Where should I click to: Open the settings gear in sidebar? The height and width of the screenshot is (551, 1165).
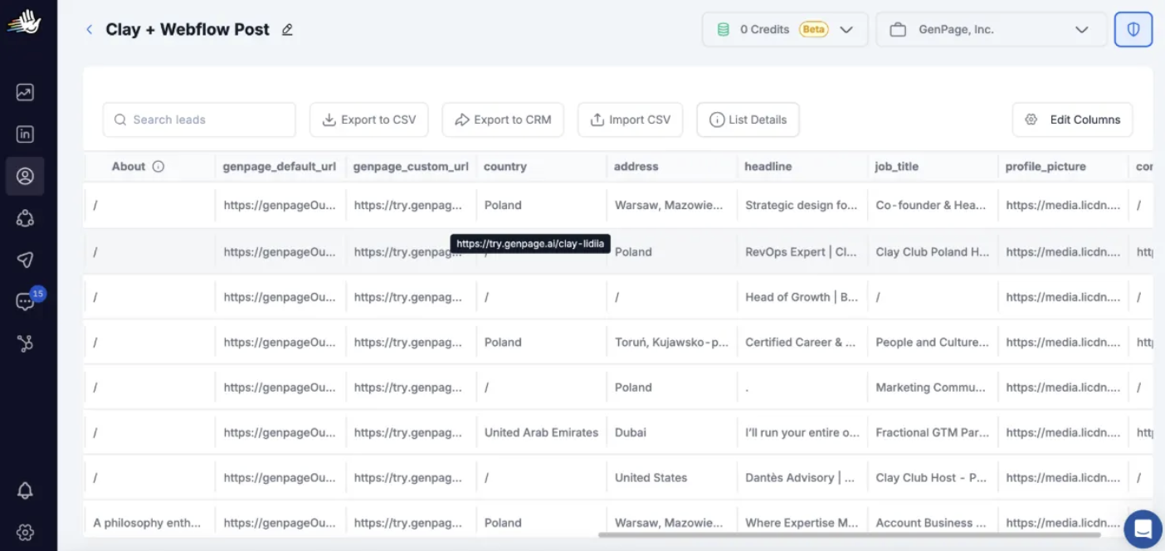(x=25, y=532)
